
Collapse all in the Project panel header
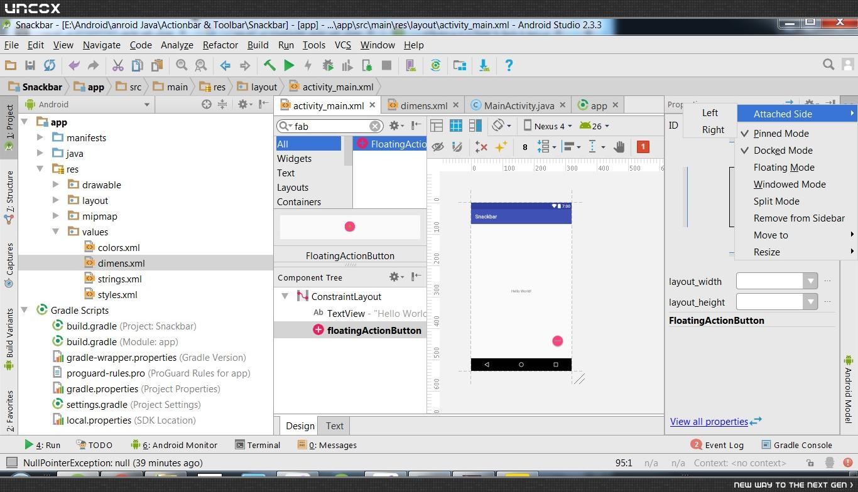222,104
